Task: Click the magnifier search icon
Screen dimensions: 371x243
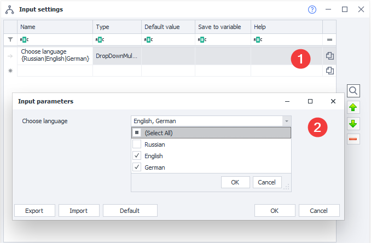Action: pos(353,91)
